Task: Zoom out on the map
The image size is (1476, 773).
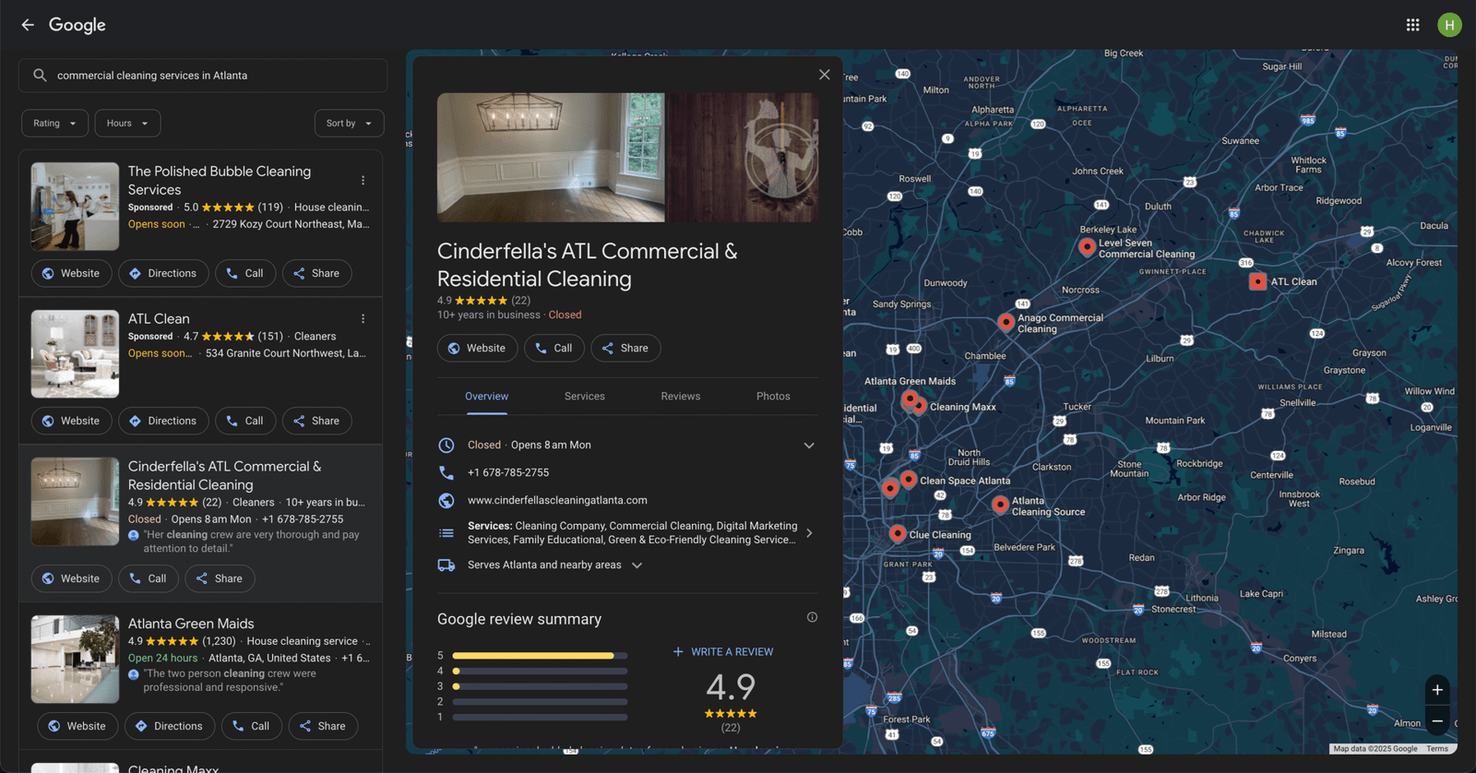Action: coord(1437,721)
